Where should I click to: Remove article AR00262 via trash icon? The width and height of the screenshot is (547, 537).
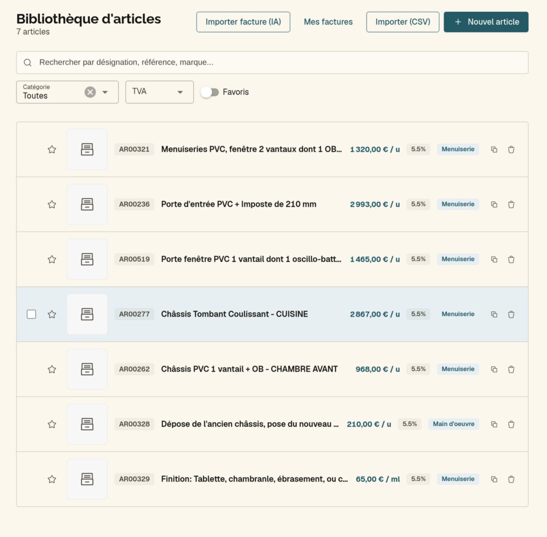pos(511,370)
